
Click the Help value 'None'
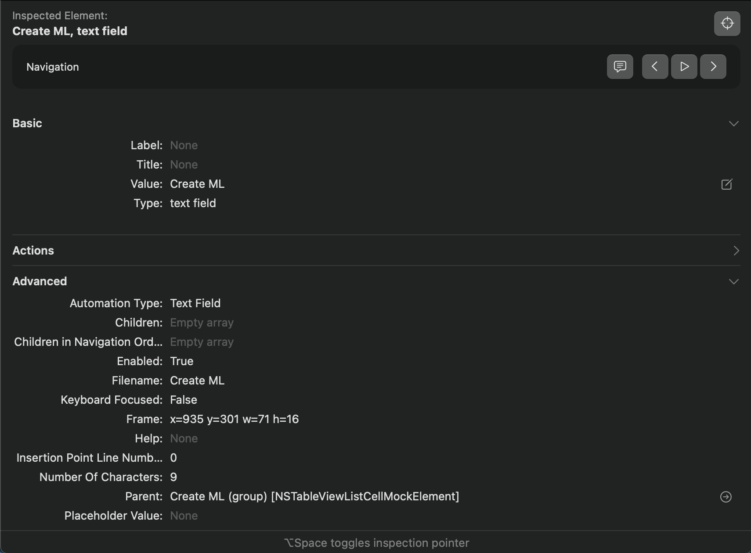click(x=184, y=438)
